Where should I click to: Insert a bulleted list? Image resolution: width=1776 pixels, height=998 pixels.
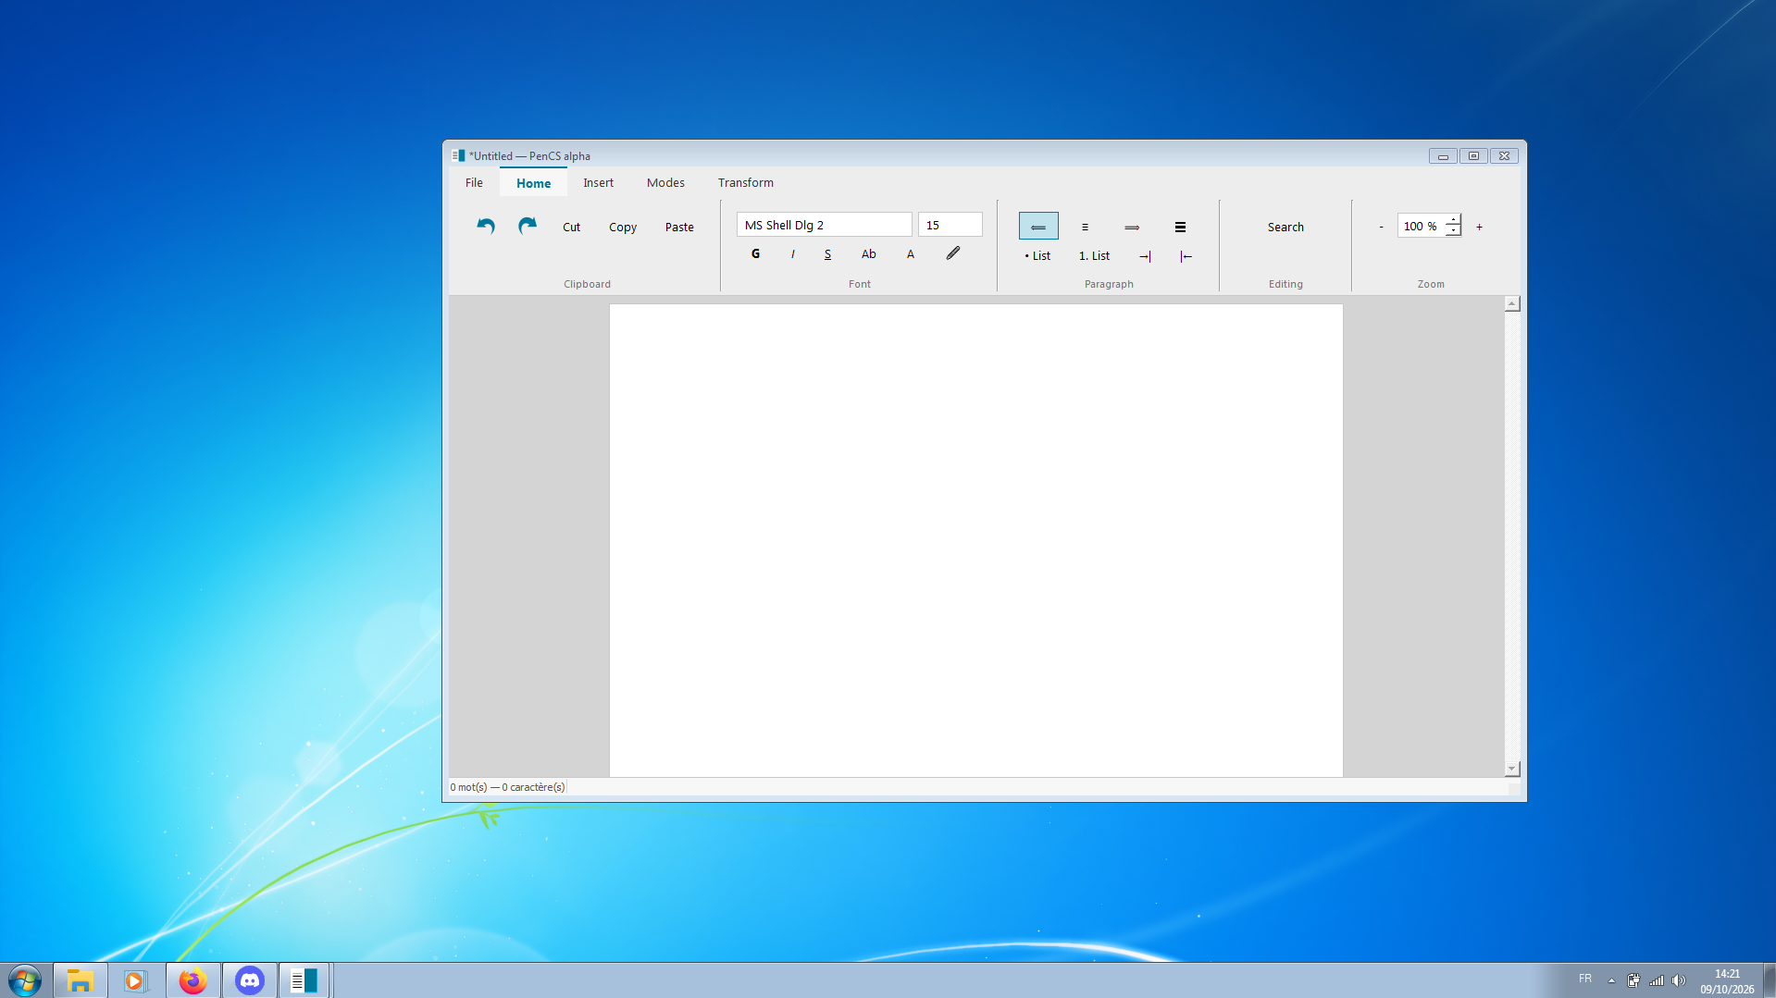(1037, 256)
